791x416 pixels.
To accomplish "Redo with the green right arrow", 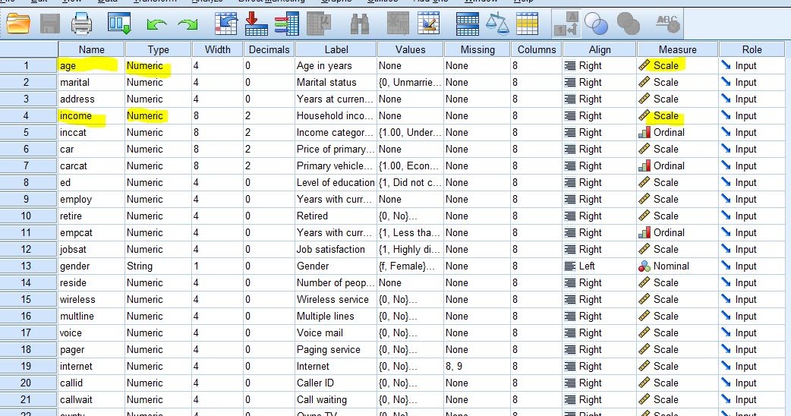I will pos(188,24).
